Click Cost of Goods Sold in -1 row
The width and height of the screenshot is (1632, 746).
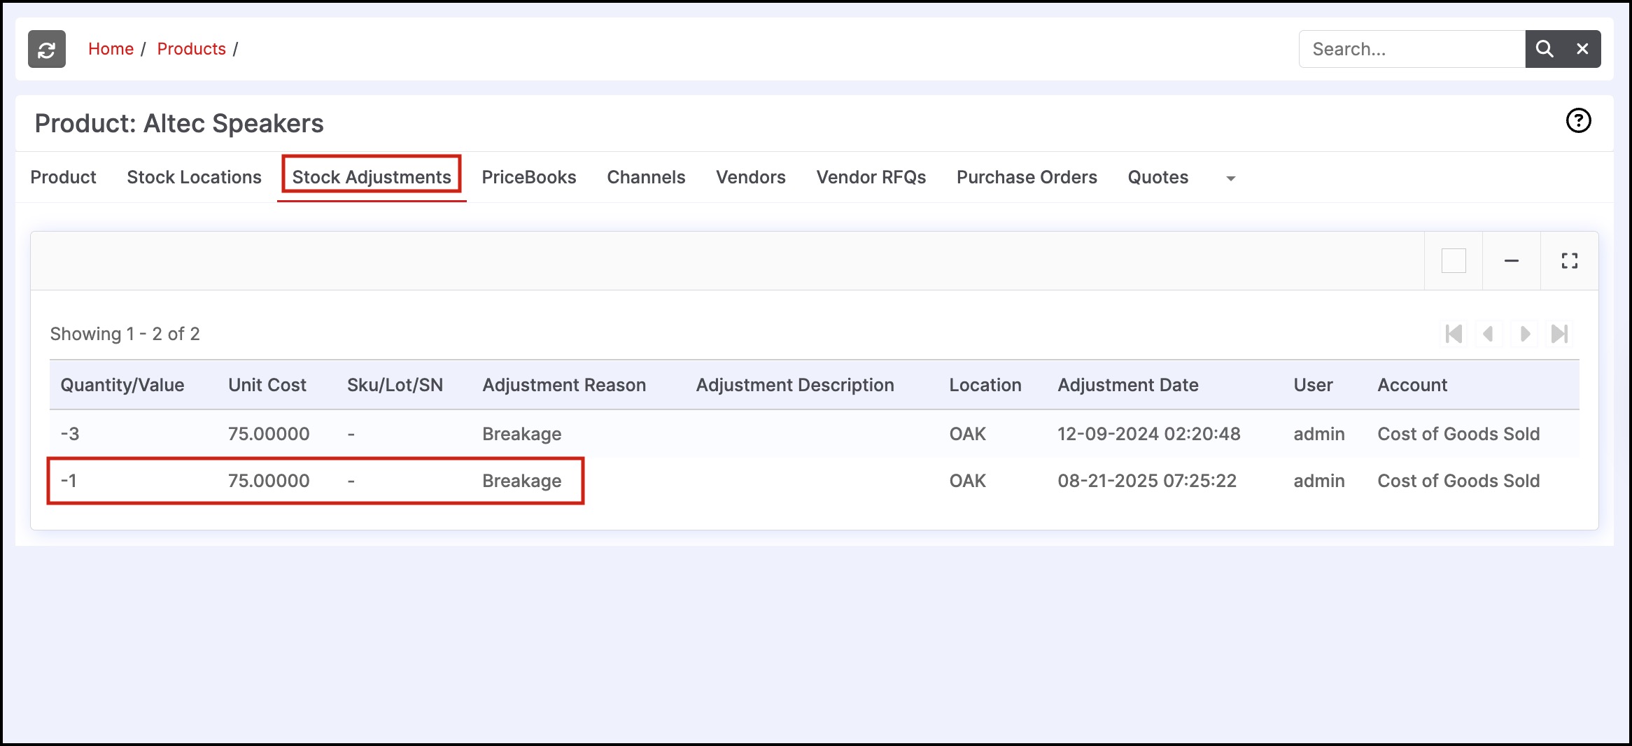click(1458, 481)
